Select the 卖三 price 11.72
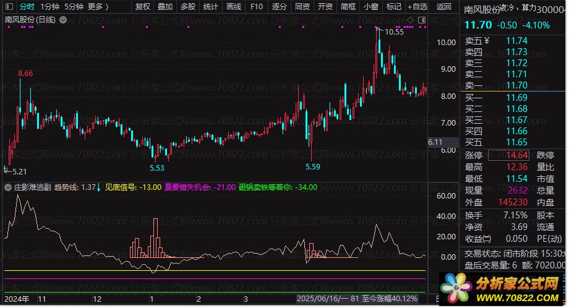569x308 pixels. point(517,63)
